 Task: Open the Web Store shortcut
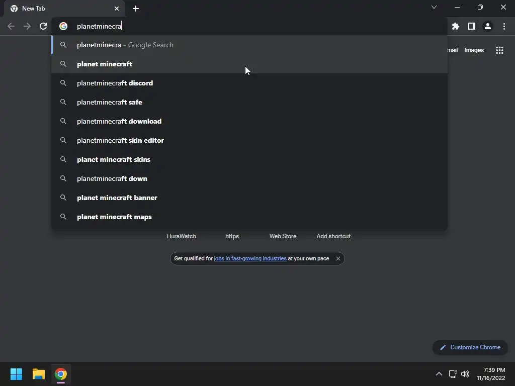click(283, 236)
